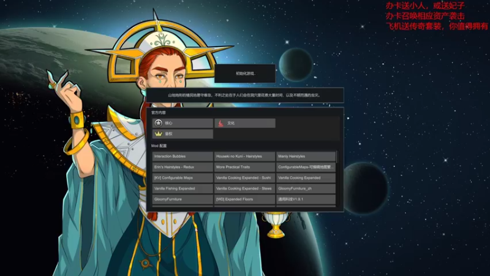490x276 pixels.
Task: Click the Ideology flame icon
Action: [x=221, y=123]
